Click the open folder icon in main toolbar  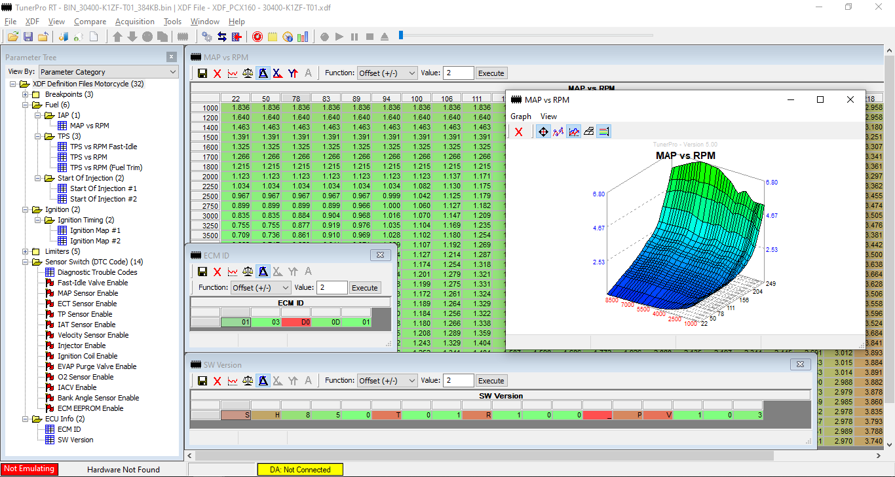[12, 37]
